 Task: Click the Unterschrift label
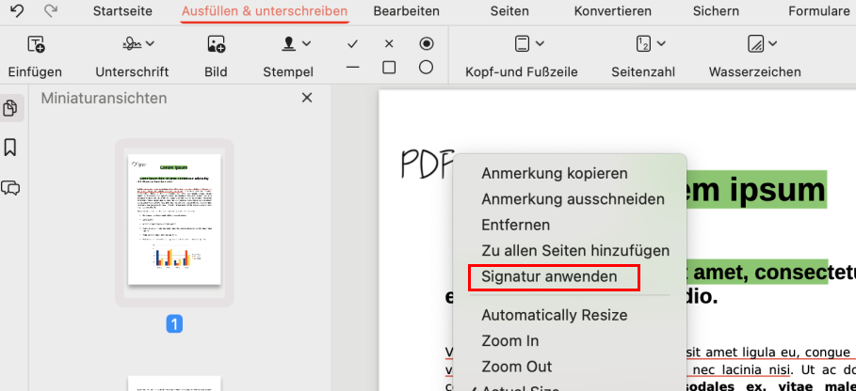[132, 71]
